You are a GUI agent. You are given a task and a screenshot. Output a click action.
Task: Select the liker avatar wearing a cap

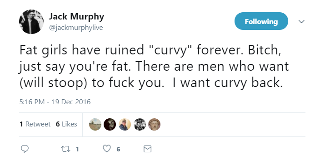tap(125, 124)
